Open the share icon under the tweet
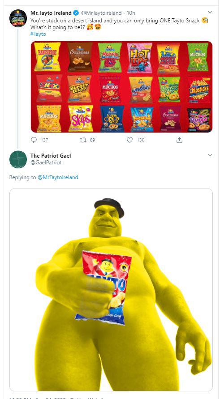 point(179,140)
